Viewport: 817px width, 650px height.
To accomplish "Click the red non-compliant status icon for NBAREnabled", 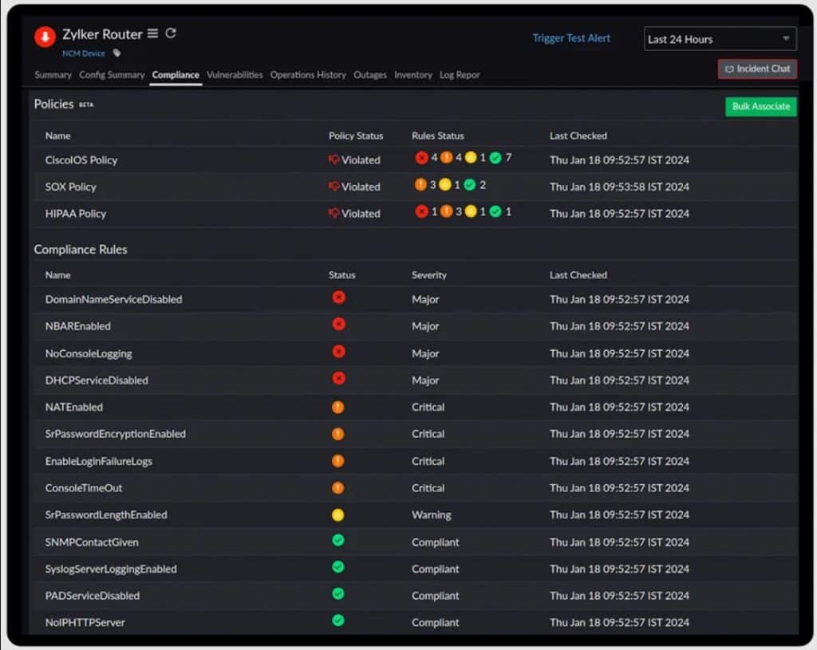I will point(338,323).
